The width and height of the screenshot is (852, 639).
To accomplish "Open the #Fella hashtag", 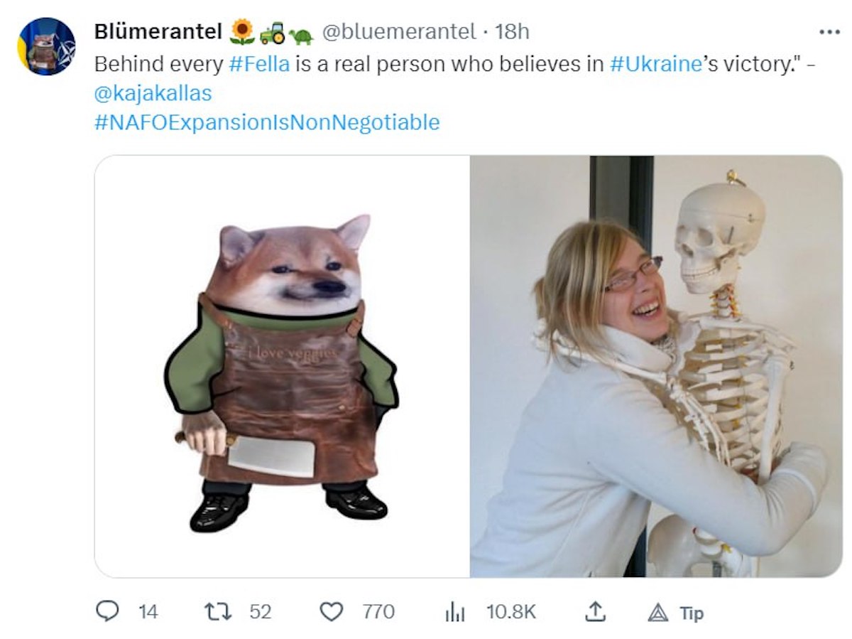I will (x=259, y=63).
